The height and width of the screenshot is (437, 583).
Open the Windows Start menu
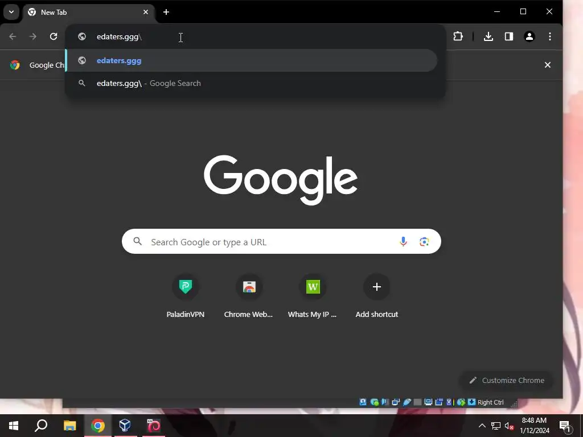tap(14, 426)
